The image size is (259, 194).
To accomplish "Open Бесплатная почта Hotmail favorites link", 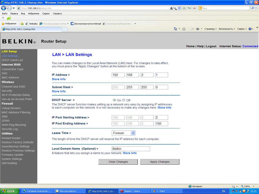I will pyautogui.click(x=86, y=24).
